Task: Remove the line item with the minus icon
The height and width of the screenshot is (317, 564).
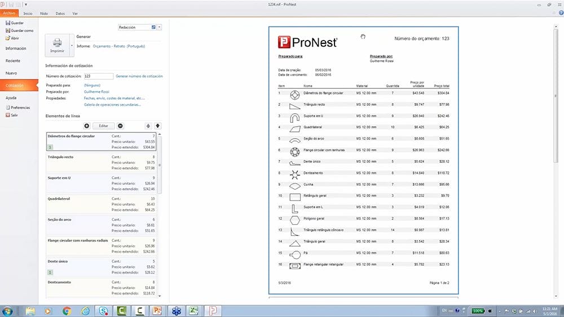Action: (x=120, y=126)
